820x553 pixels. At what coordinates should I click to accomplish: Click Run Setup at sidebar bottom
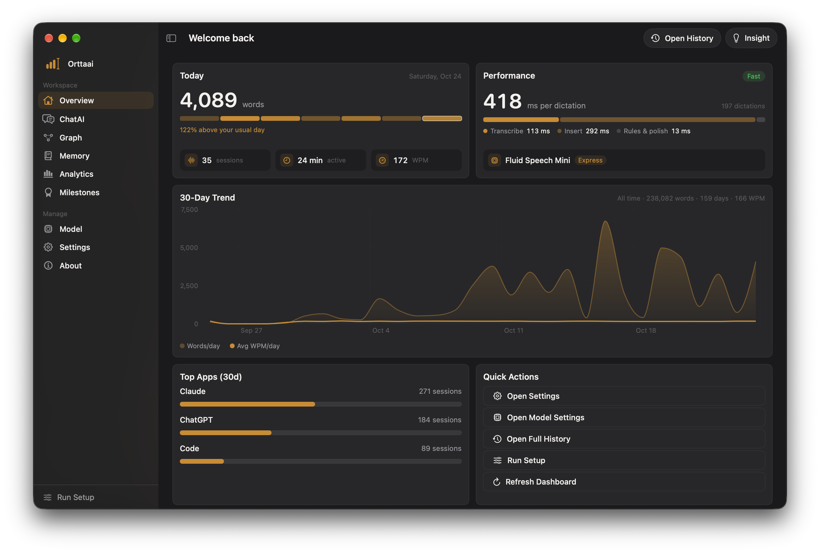pyautogui.click(x=69, y=497)
